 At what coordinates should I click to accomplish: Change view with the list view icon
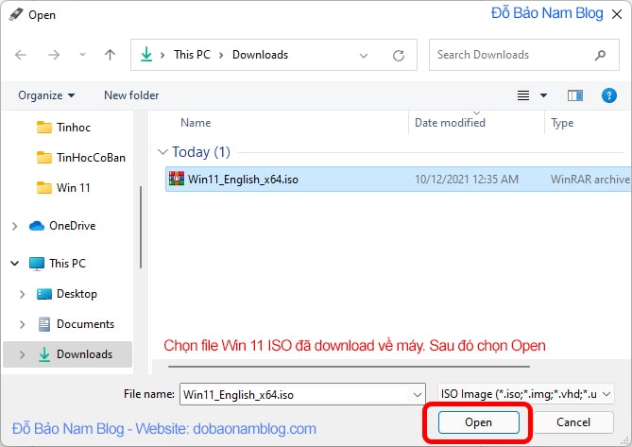point(523,95)
